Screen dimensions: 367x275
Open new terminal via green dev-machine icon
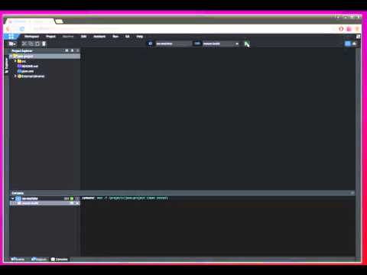pos(72,199)
